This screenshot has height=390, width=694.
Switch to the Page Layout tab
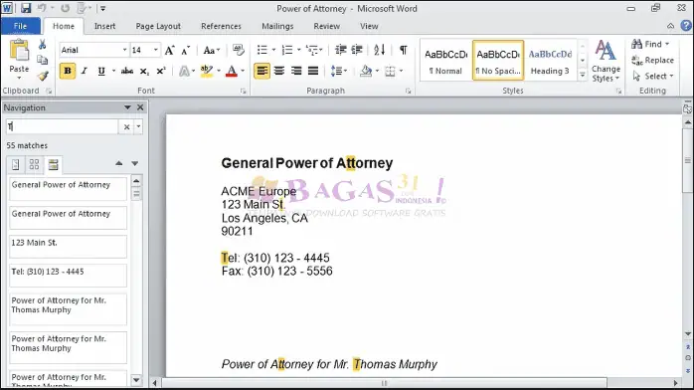158,26
